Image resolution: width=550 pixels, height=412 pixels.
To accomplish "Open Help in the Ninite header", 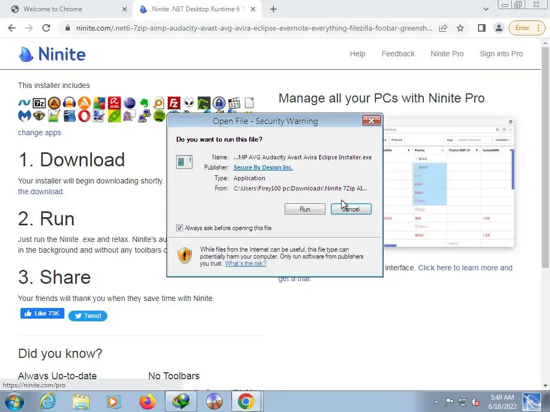I will point(357,54).
